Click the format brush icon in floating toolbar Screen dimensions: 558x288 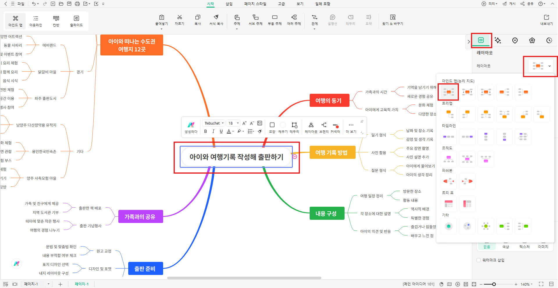click(x=260, y=131)
